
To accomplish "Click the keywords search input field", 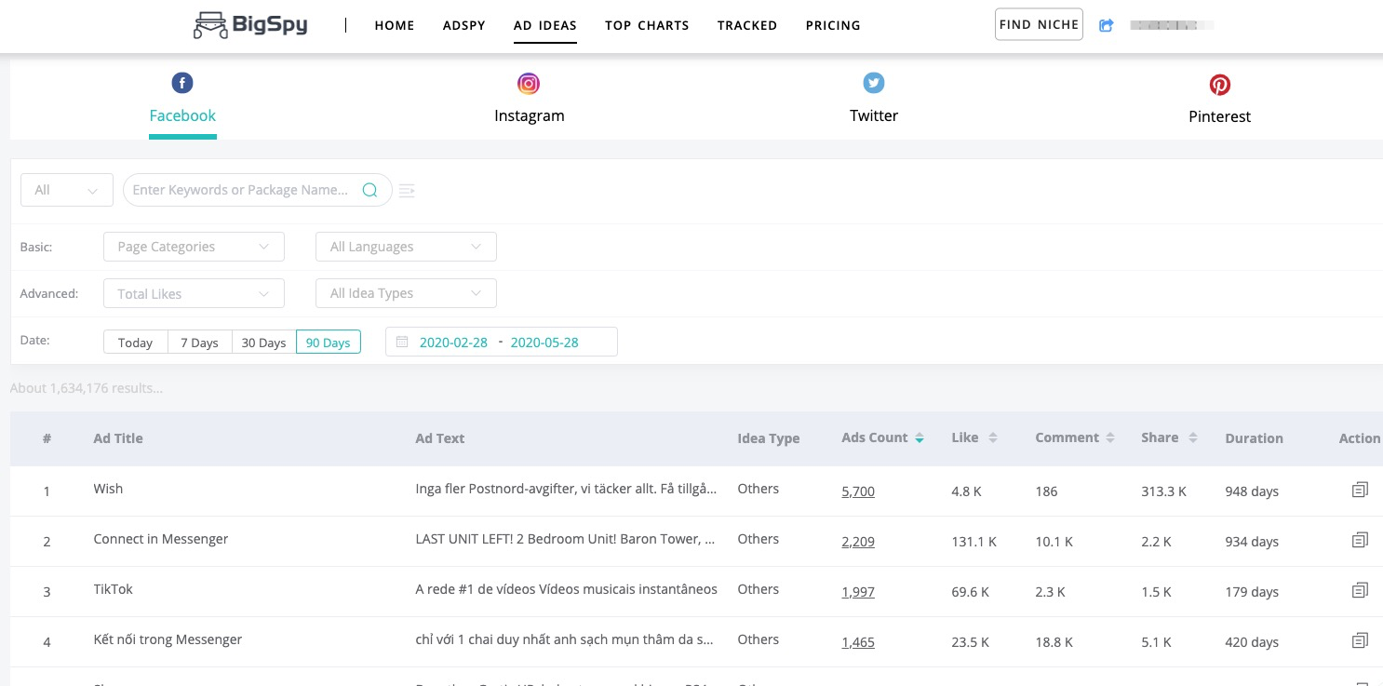I will (242, 190).
